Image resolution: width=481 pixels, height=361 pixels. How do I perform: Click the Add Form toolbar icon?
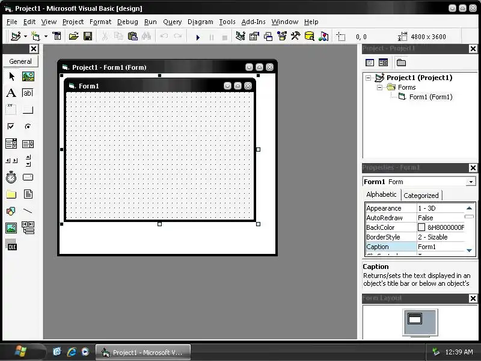tap(36, 37)
